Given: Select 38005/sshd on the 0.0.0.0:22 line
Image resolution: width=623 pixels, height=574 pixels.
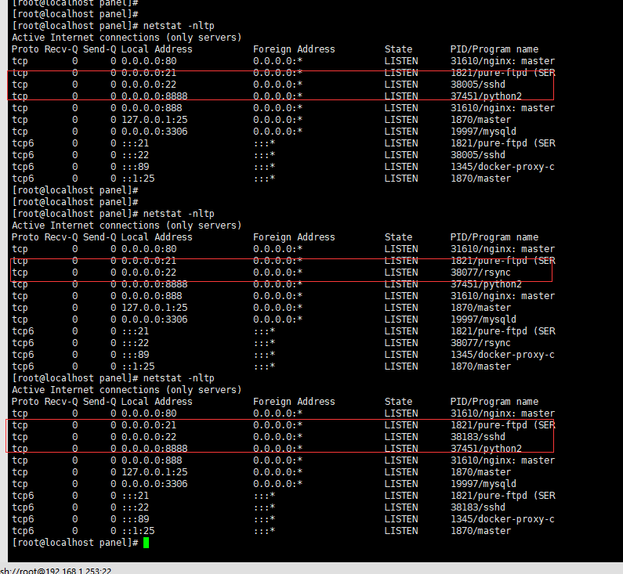Looking at the screenshot, I should (x=477, y=85).
